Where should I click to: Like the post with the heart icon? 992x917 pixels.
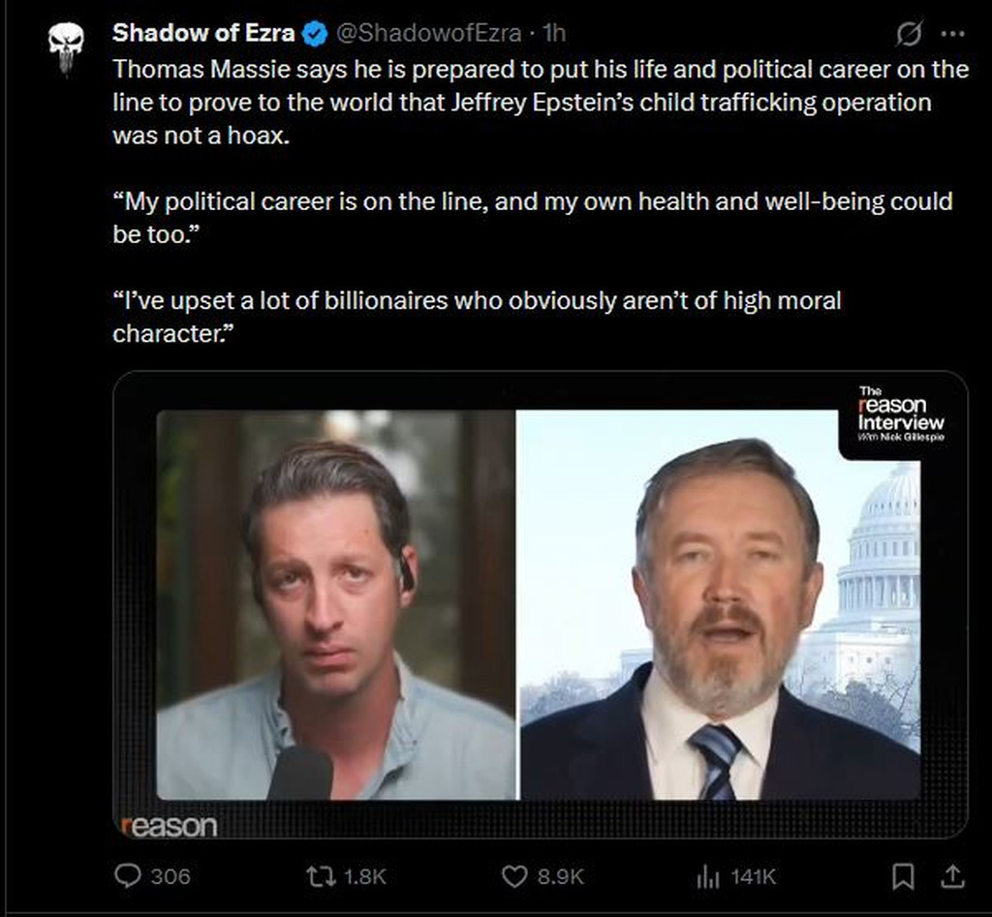[x=513, y=876]
